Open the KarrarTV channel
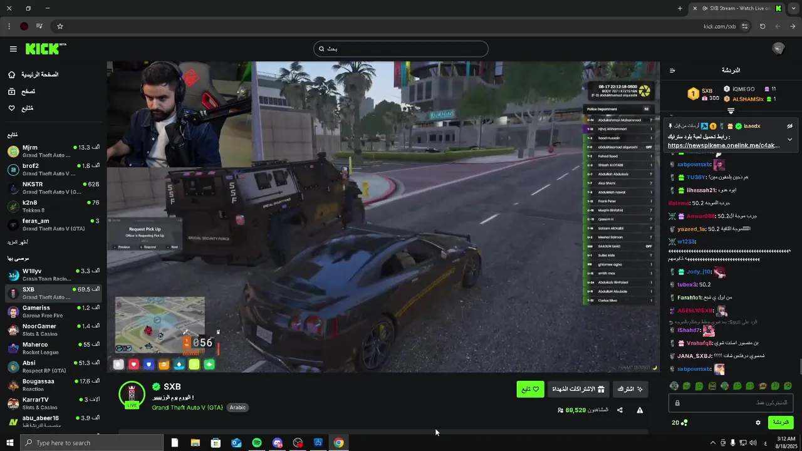Image resolution: width=802 pixels, height=451 pixels. [53, 403]
